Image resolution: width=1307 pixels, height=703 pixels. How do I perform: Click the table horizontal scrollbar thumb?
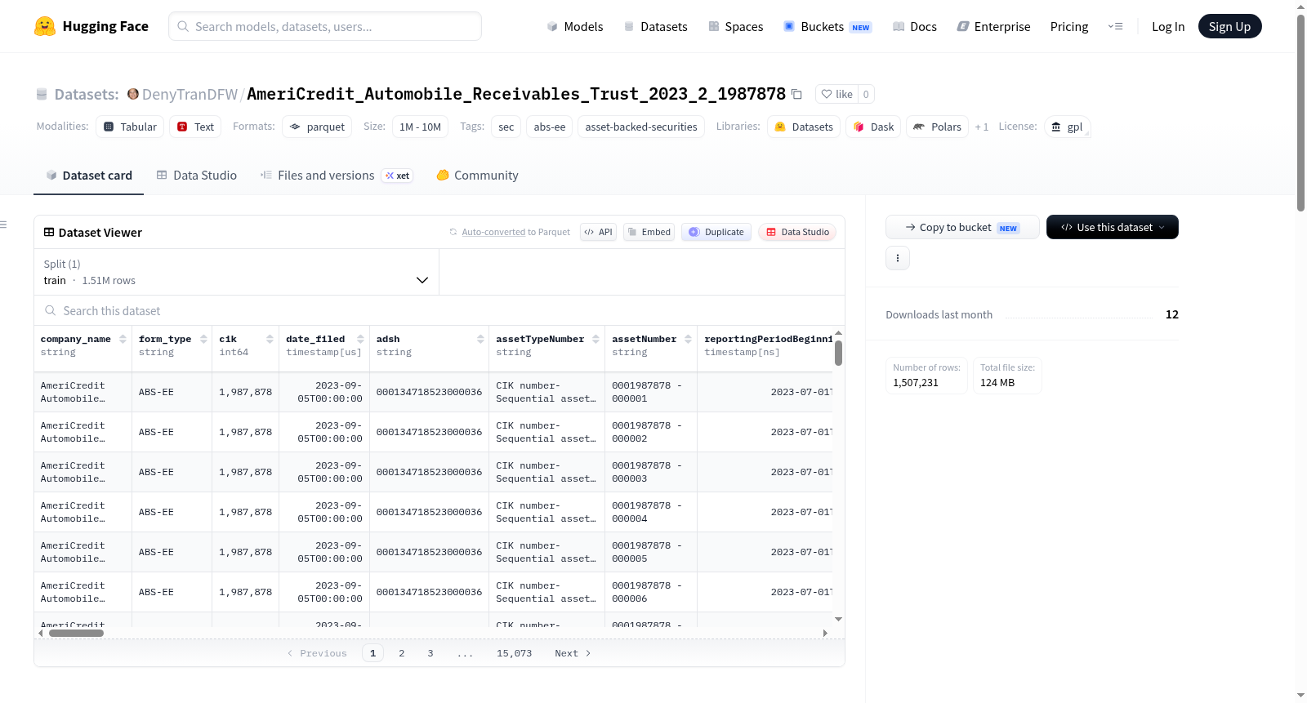pyautogui.click(x=76, y=633)
